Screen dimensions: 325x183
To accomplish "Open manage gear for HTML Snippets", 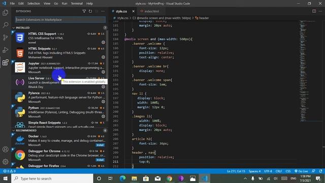I will pos(103,57).
